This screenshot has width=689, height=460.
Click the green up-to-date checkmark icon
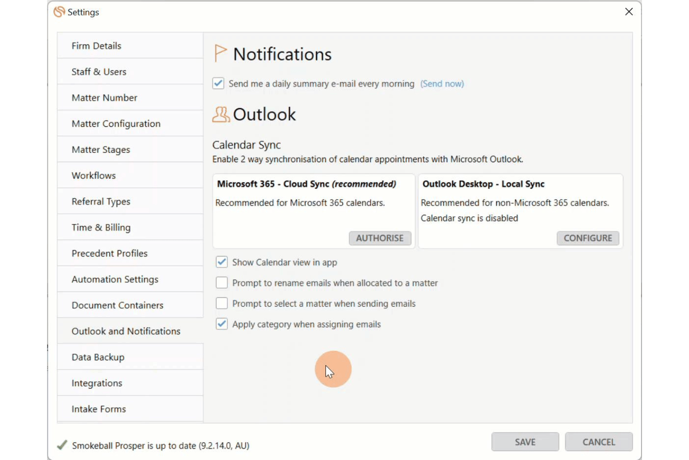[x=62, y=446]
